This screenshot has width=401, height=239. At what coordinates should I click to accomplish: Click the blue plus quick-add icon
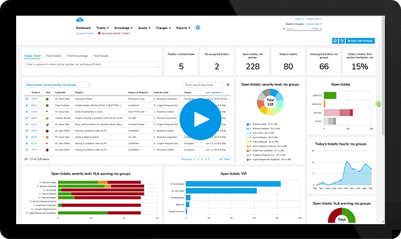tap(198, 28)
